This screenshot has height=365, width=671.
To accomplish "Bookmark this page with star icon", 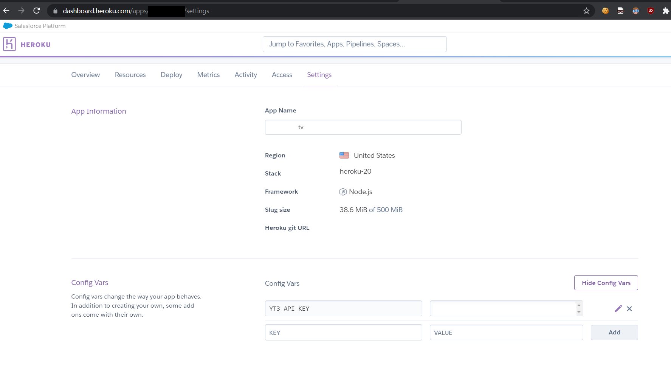I will coord(586,11).
